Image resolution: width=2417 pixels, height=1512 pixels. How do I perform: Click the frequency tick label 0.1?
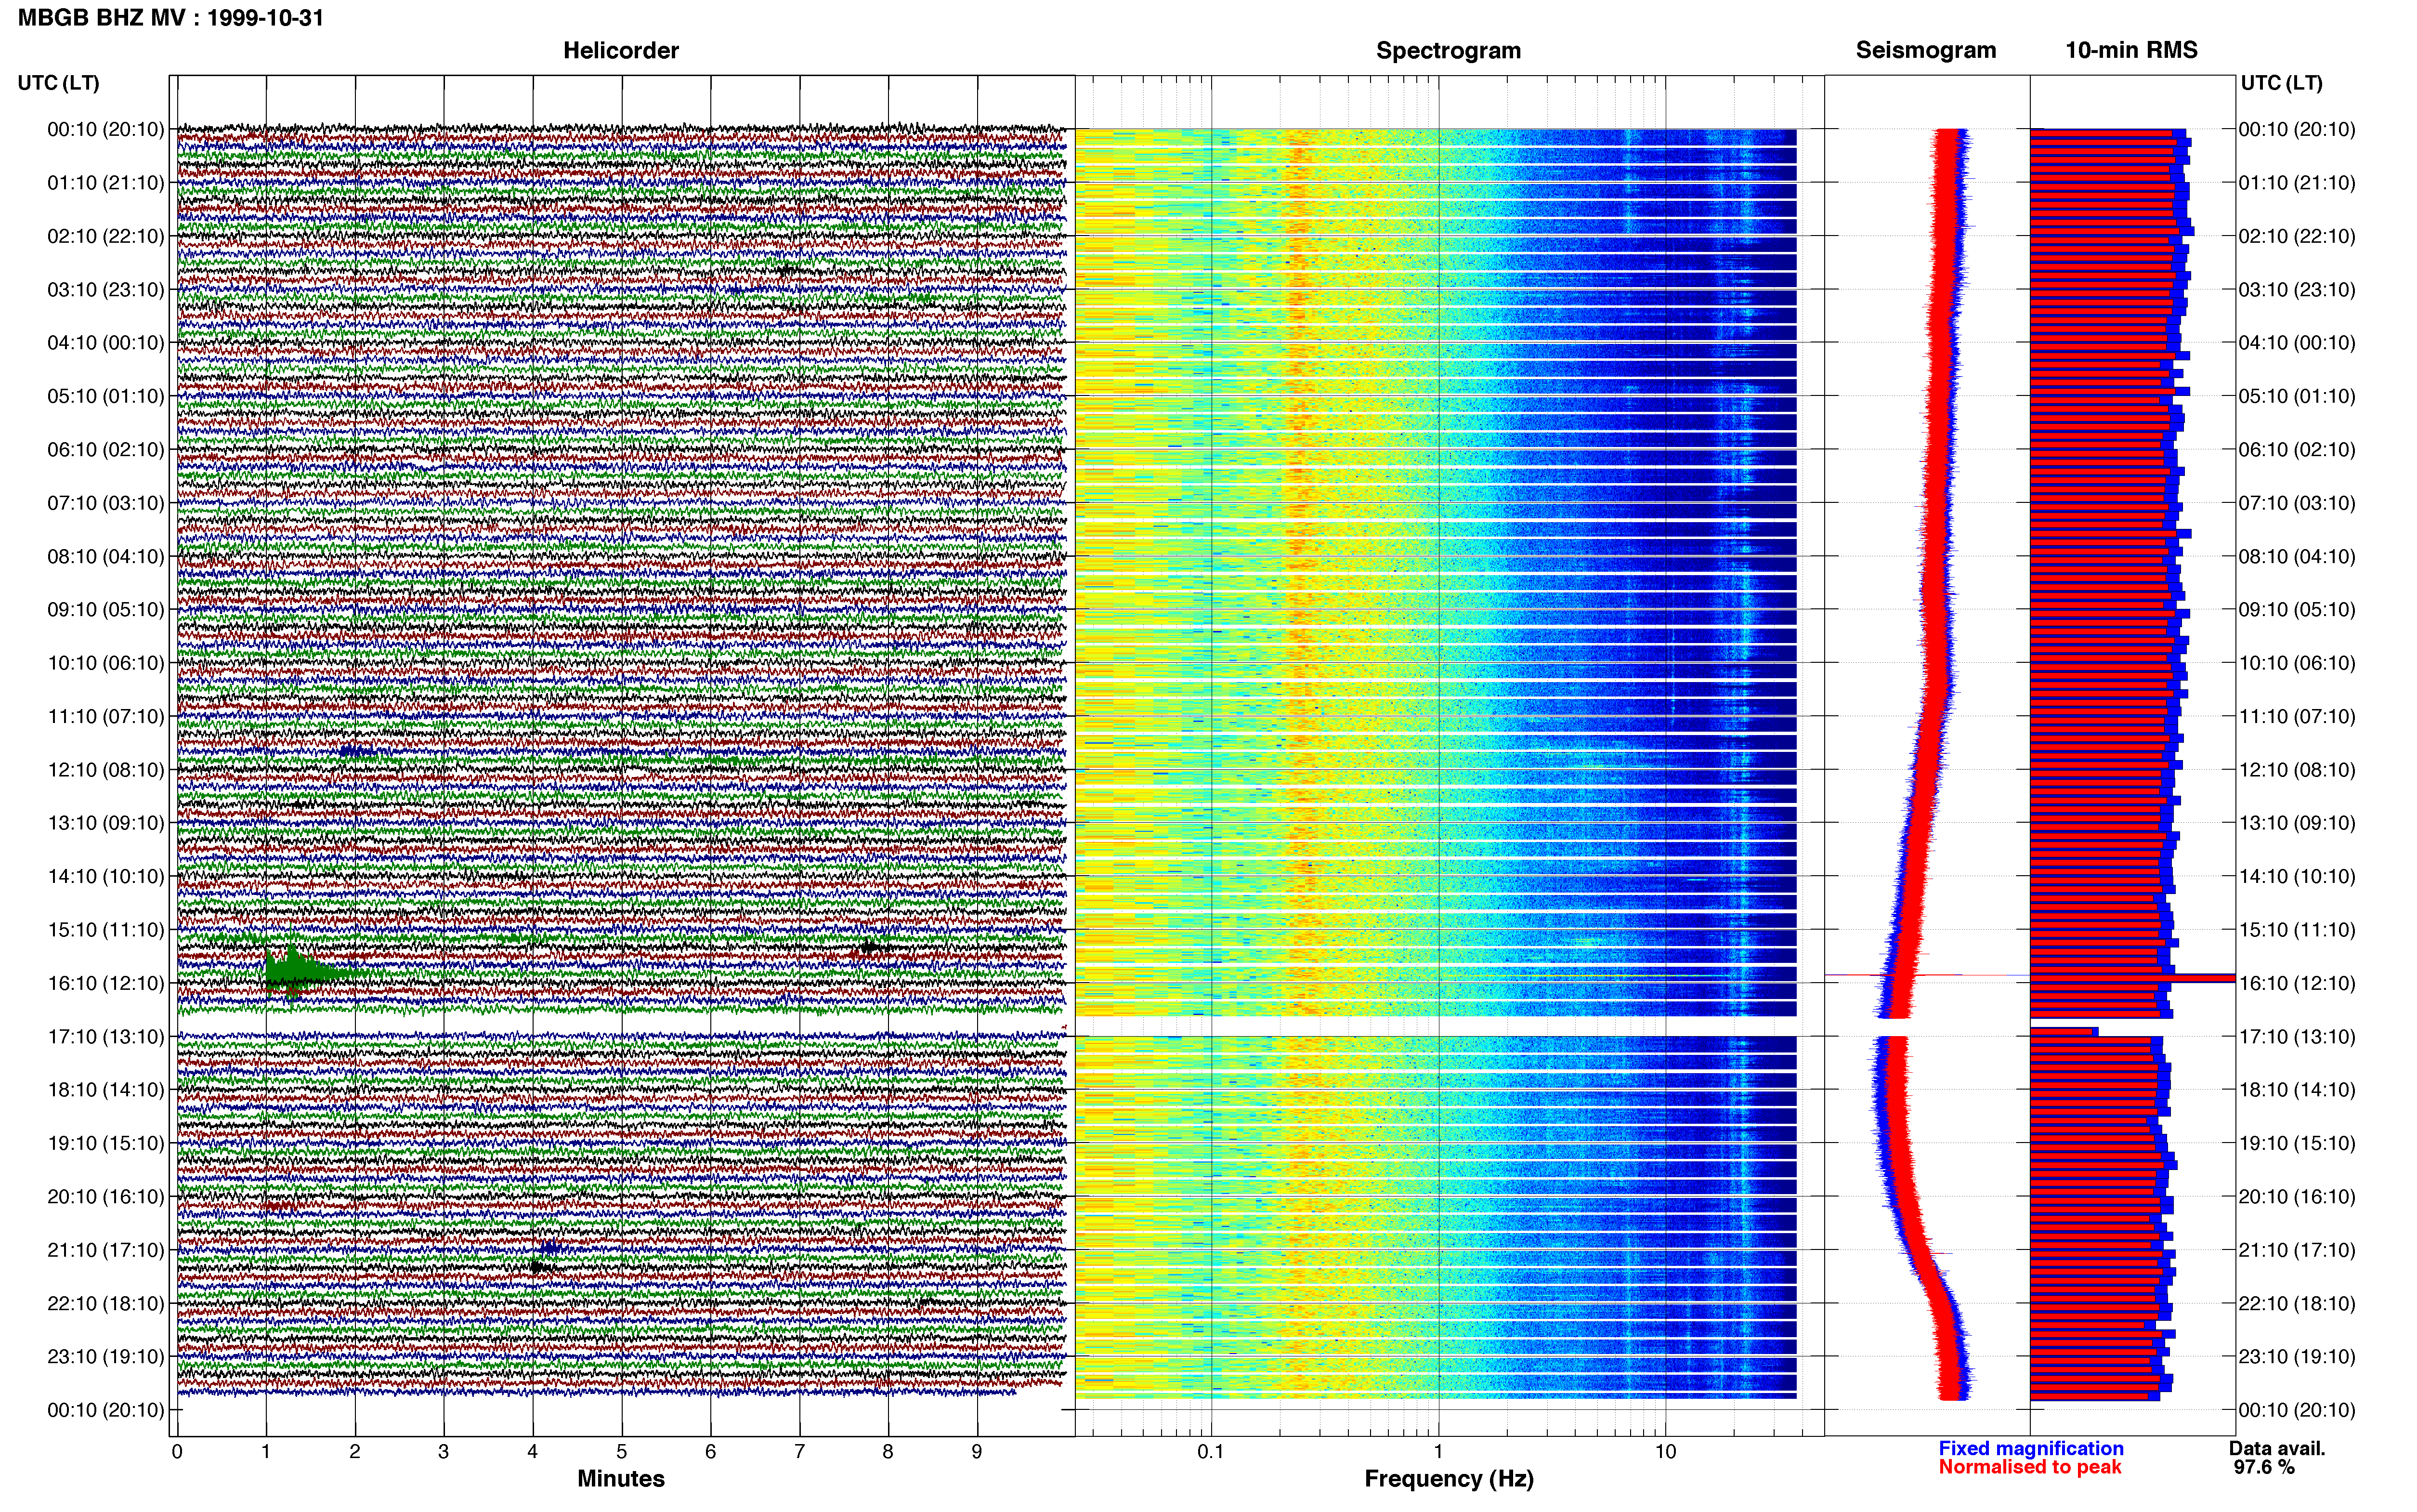coord(1211,1452)
